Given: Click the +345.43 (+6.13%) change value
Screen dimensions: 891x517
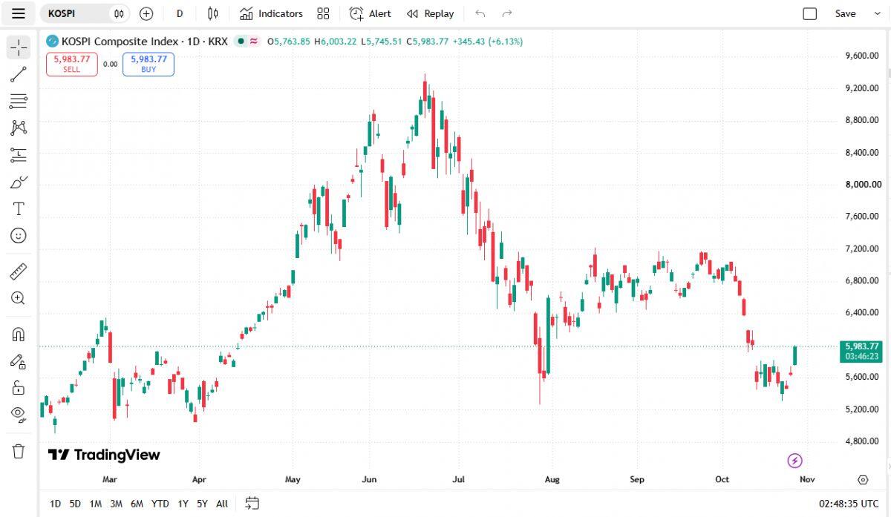Looking at the screenshot, I should [487, 42].
